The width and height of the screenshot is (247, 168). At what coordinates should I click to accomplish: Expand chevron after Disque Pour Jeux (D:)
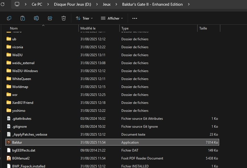click(x=97, y=5)
